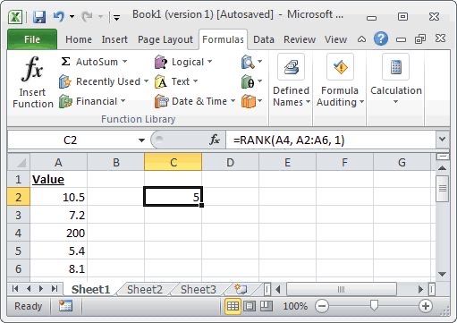Click the vertical scrollbar thumb
The height and width of the screenshot is (323, 457).
pyautogui.click(x=443, y=189)
